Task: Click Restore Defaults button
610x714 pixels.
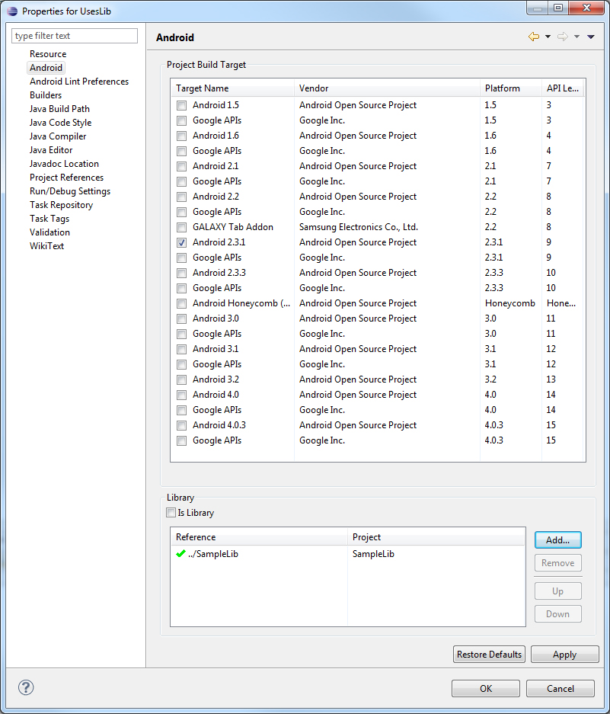Action: [490, 655]
